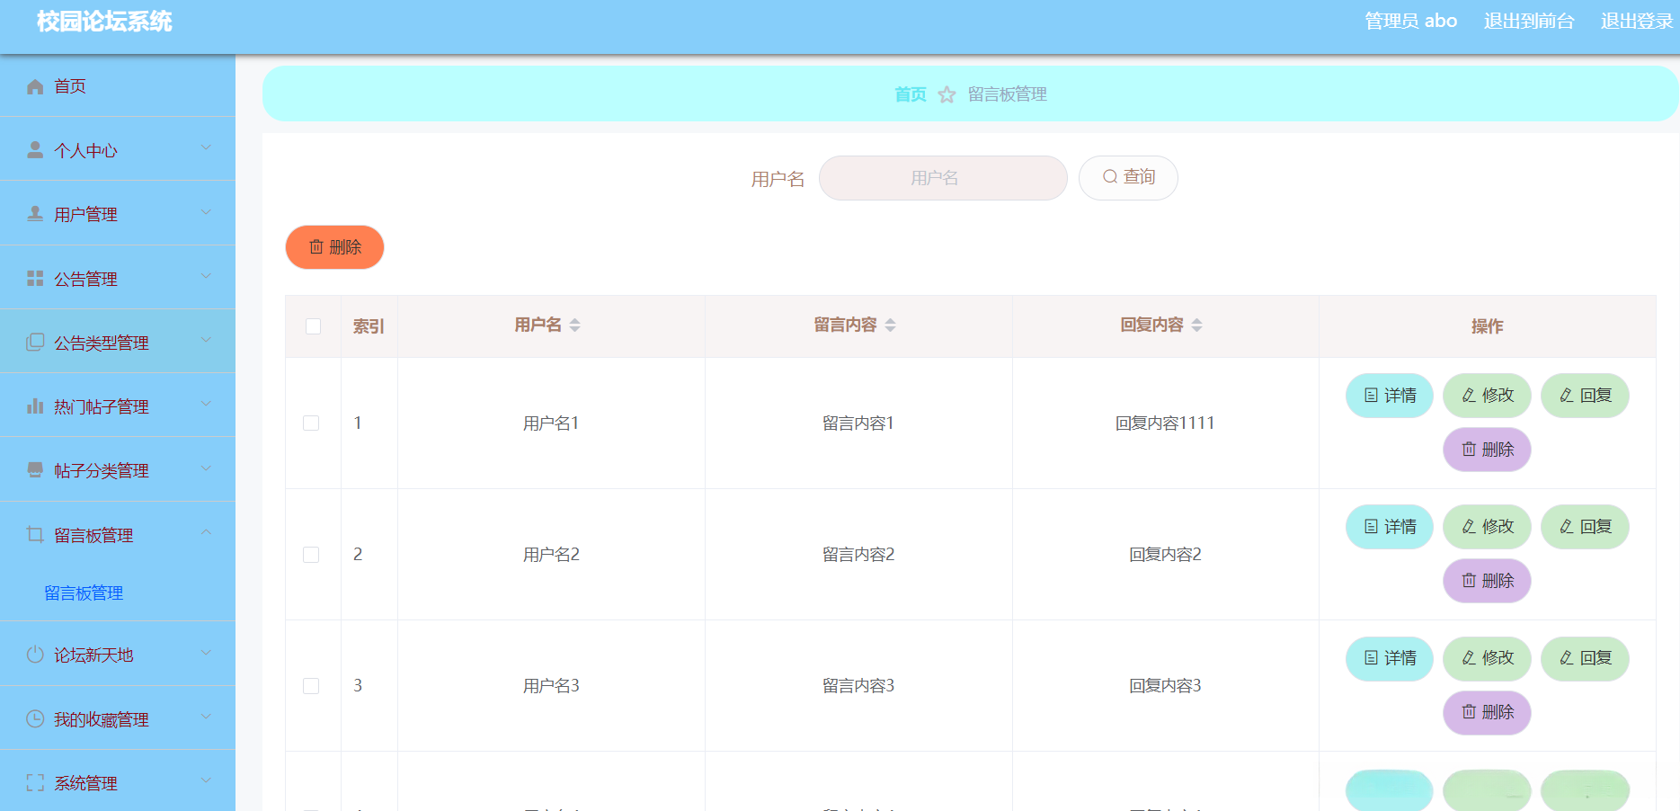Click purple 删除 for 用户名3 row
The height and width of the screenshot is (811, 1680).
point(1487,712)
